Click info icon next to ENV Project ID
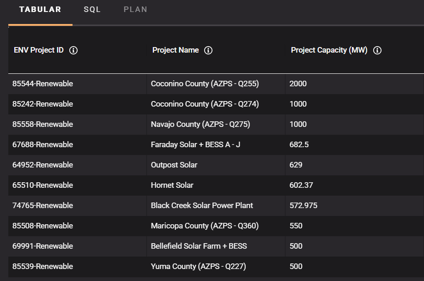The height and width of the screenshot is (281, 424). pyautogui.click(x=73, y=50)
